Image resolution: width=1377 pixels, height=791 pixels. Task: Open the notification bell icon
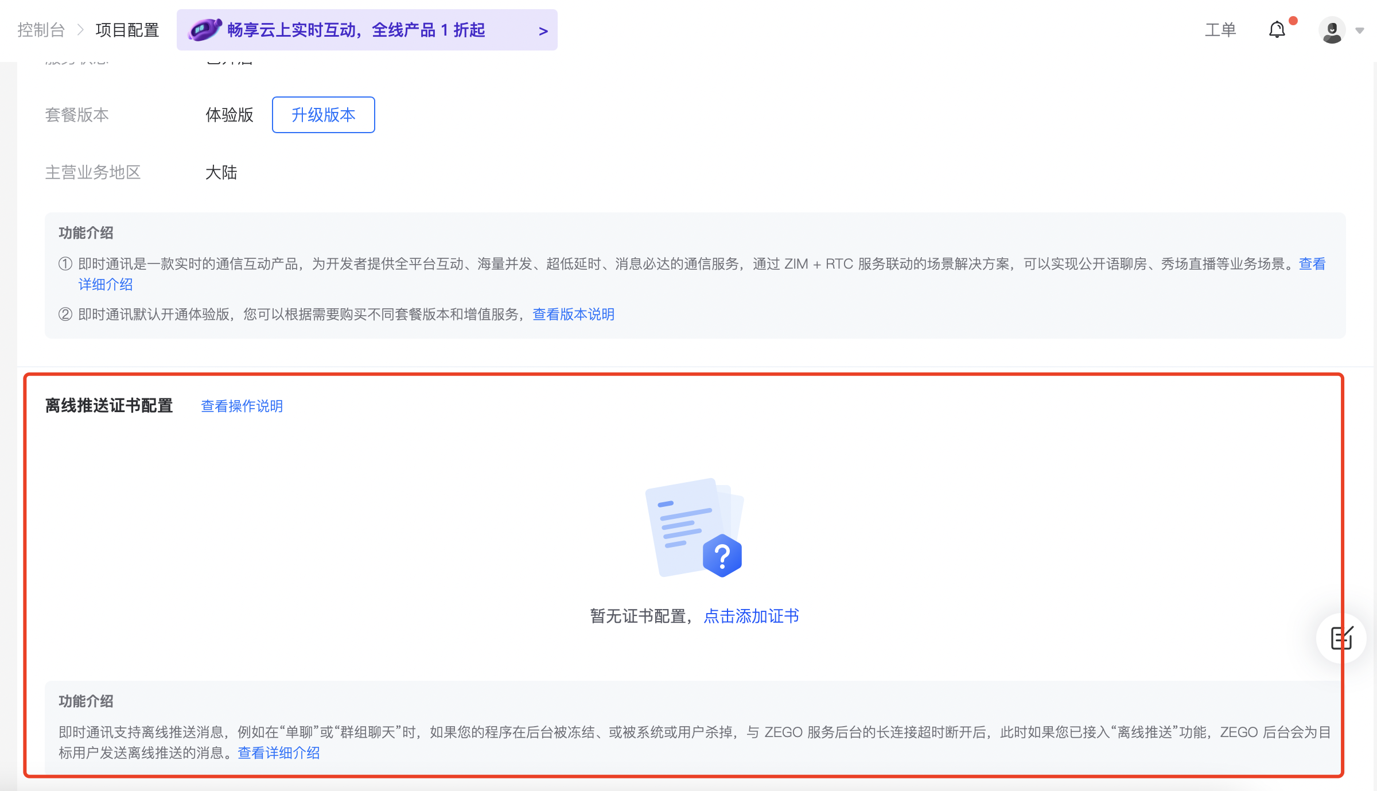pos(1277,30)
